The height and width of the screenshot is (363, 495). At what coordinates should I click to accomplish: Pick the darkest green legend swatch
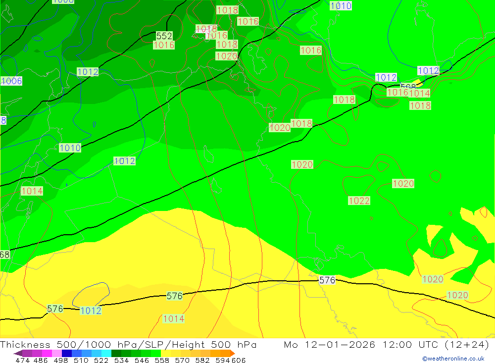point(116,353)
